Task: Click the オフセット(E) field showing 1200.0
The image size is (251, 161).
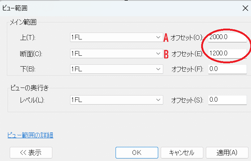Action: tap(227, 54)
